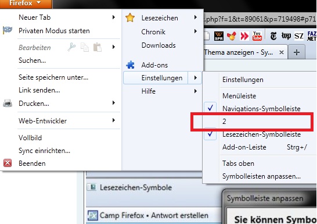Screen dimensions: 317x224
Task: Choose Sync einrichten...
Action: click(44, 151)
